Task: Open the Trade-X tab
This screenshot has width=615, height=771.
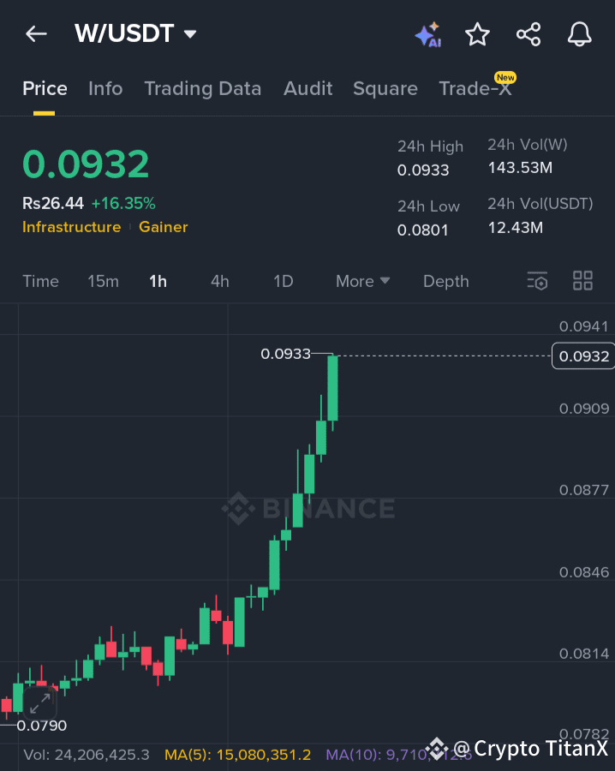Action: click(475, 88)
